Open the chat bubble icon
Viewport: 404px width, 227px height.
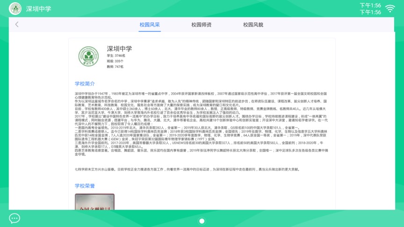point(14,218)
